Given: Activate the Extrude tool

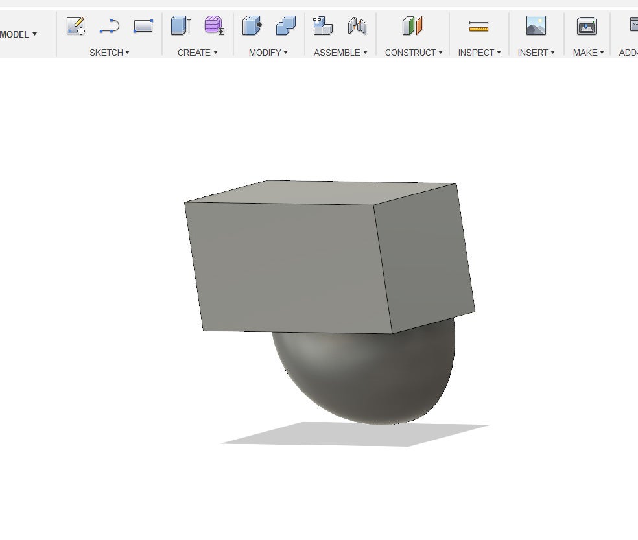Looking at the screenshot, I should 181,27.
